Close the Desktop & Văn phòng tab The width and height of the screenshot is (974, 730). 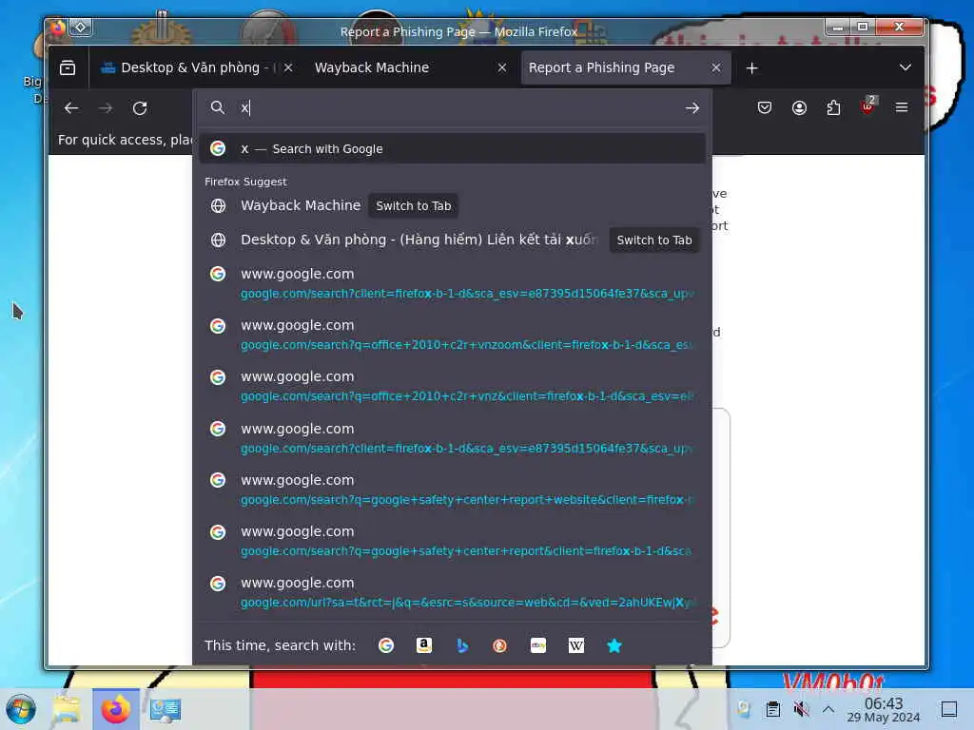287,67
